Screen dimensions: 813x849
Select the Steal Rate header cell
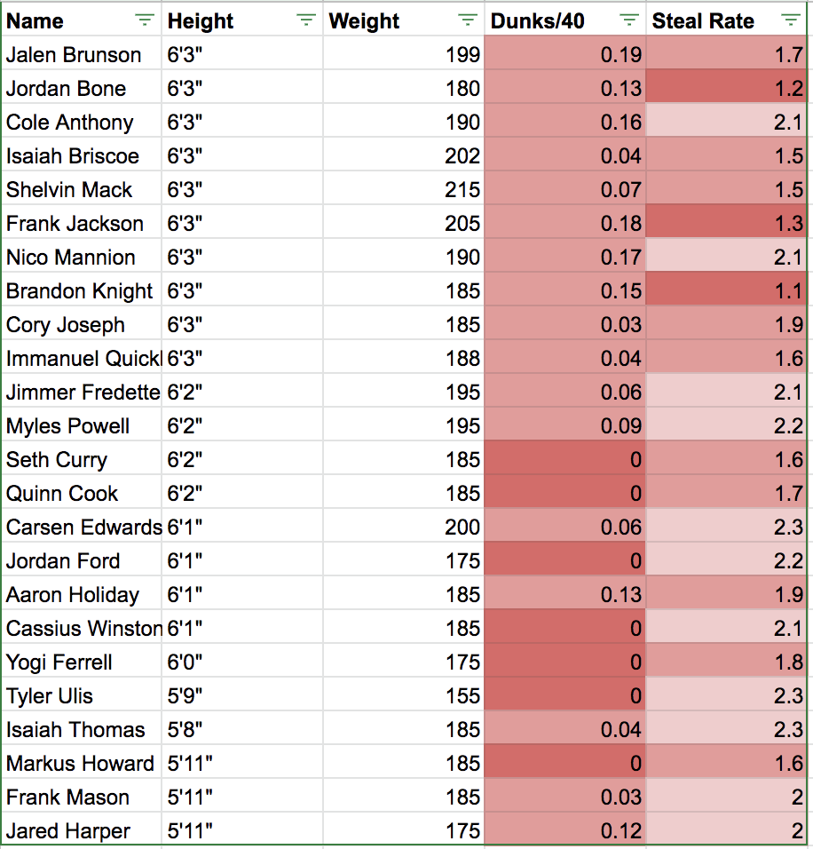tap(706, 20)
